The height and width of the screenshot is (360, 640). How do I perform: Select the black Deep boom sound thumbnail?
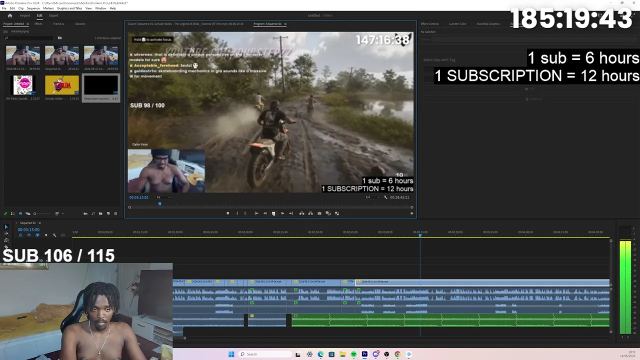click(101, 85)
